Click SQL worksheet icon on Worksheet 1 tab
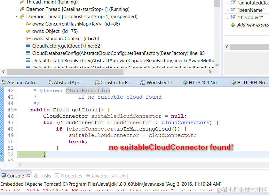The height and width of the screenshot is (195, 269). pyautogui.click(x=143, y=83)
